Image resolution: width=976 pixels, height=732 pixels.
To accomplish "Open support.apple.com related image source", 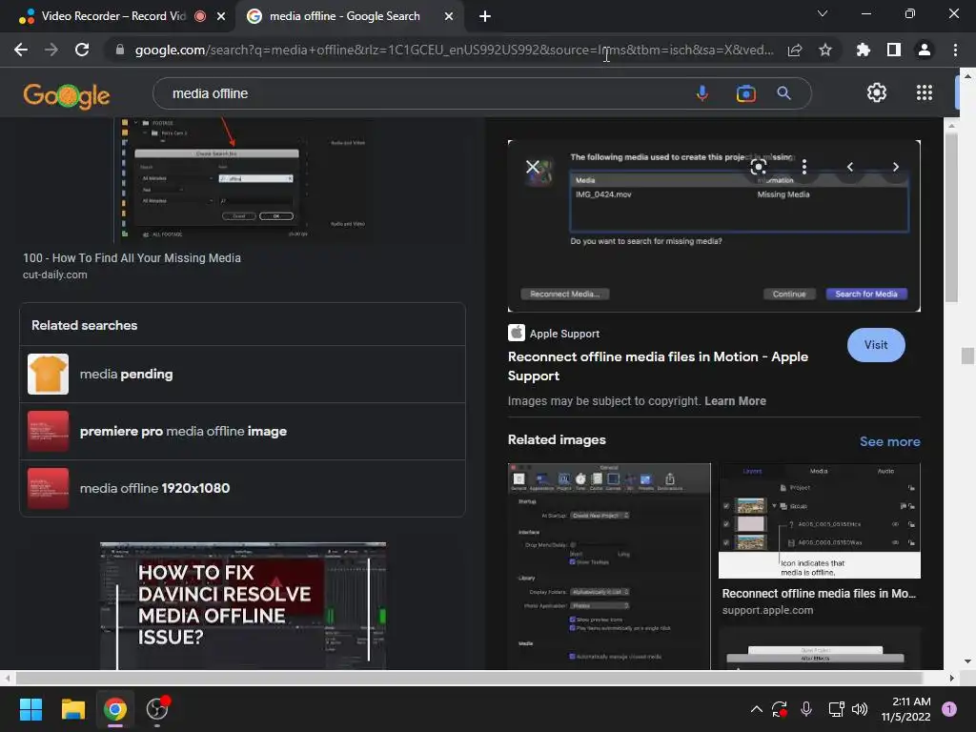I will pyautogui.click(x=767, y=610).
